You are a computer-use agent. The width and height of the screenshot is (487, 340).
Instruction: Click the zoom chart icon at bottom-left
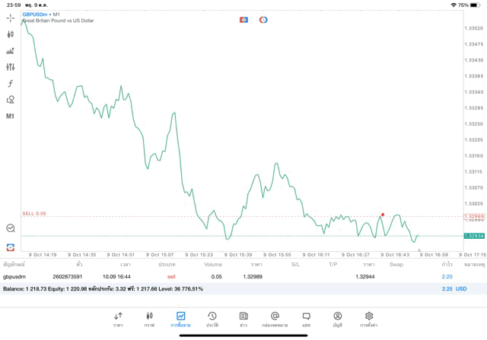pyautogui.click(x=10, y=228)
